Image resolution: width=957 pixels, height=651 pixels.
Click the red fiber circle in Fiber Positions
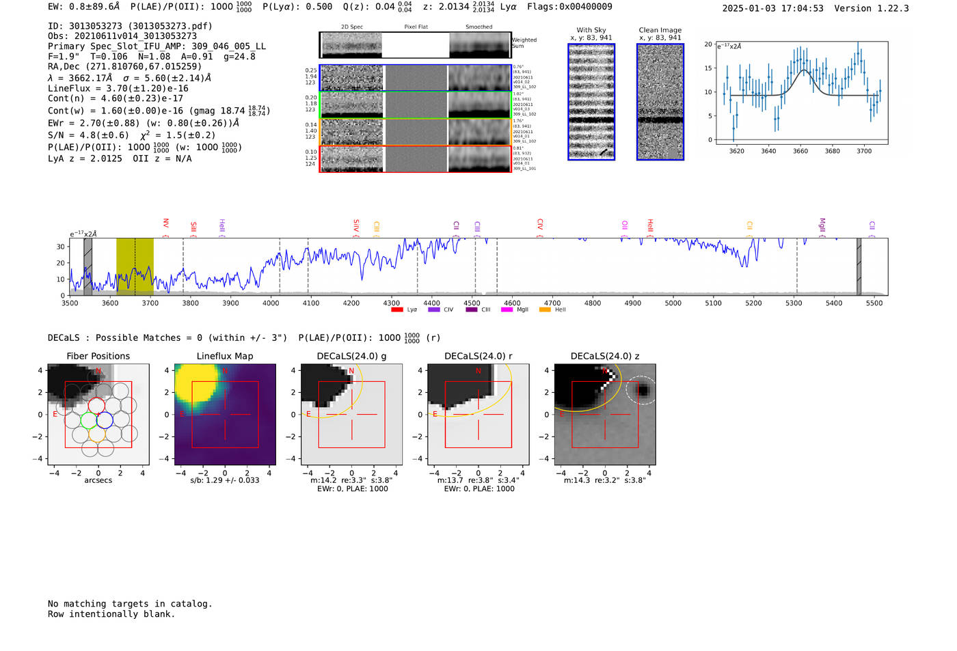(x=97, y=406)
